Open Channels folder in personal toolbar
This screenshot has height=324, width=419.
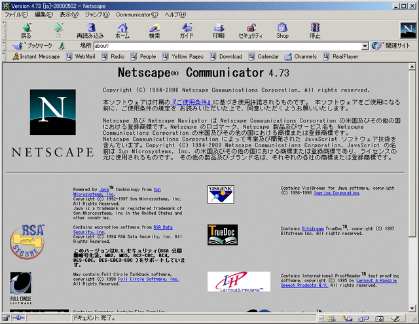point(301,57)
